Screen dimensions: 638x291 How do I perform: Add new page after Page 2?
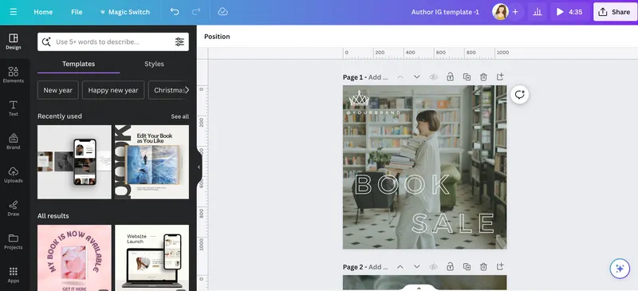pyautogui.click(x=500, y=266)
